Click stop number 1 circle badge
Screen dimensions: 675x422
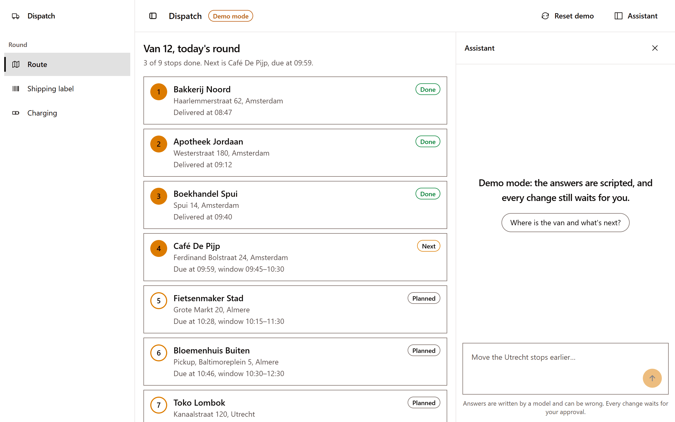point(159,92)
